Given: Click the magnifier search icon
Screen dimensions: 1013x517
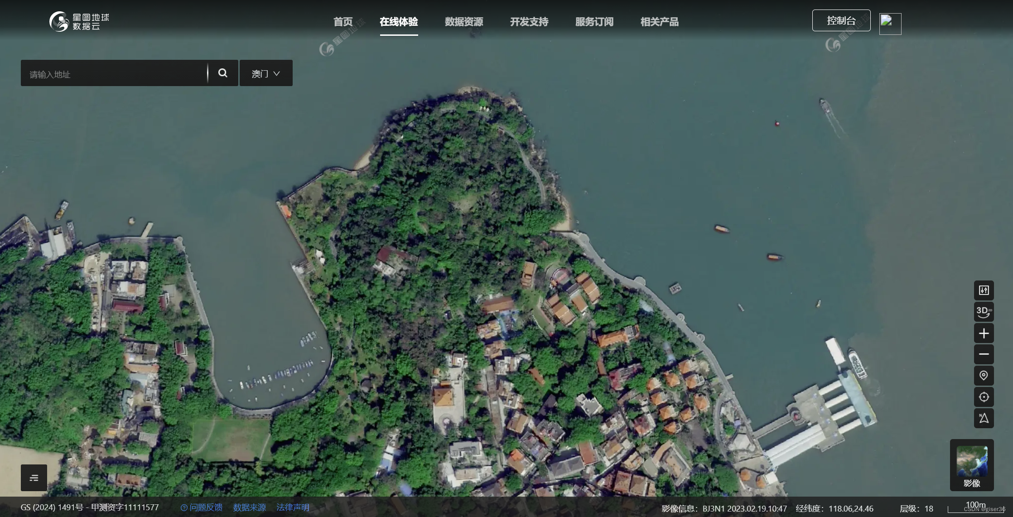Looking at the screenshot, I should pyautogui.click(x=223, y=73).
